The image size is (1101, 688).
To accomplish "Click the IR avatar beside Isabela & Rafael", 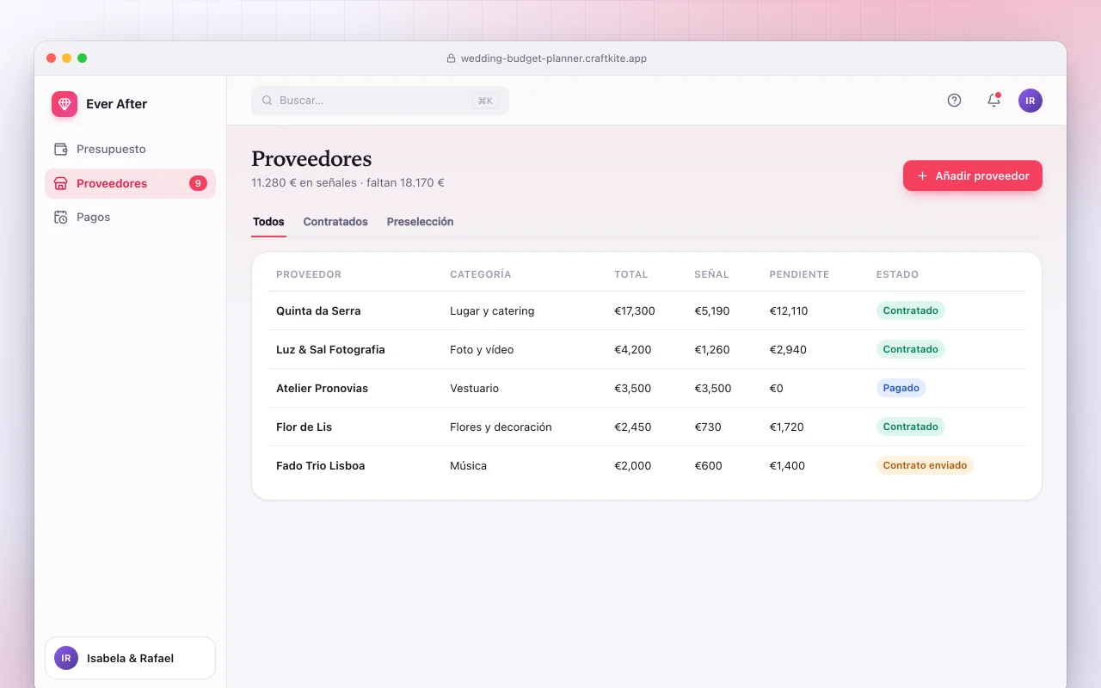I will click(x=66, y=658).
